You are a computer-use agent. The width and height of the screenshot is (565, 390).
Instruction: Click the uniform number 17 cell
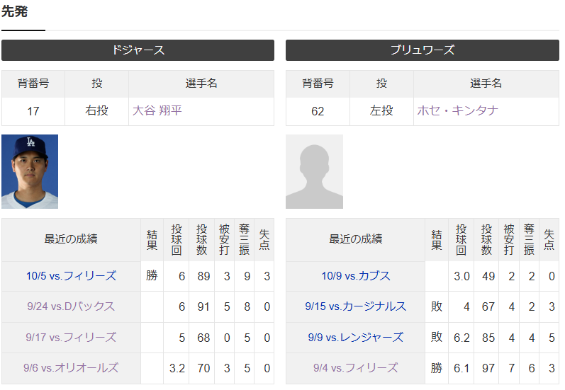[x=33, y=111]
